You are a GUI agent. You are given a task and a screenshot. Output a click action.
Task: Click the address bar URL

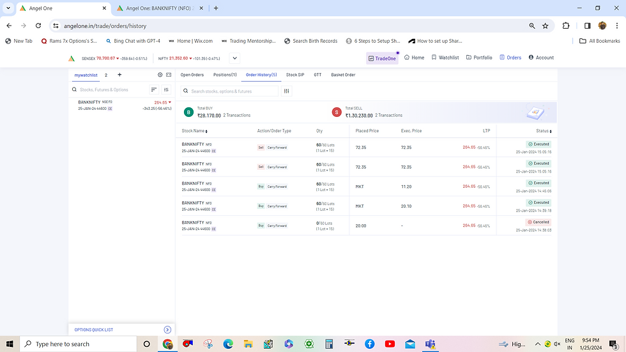point(105,26)
